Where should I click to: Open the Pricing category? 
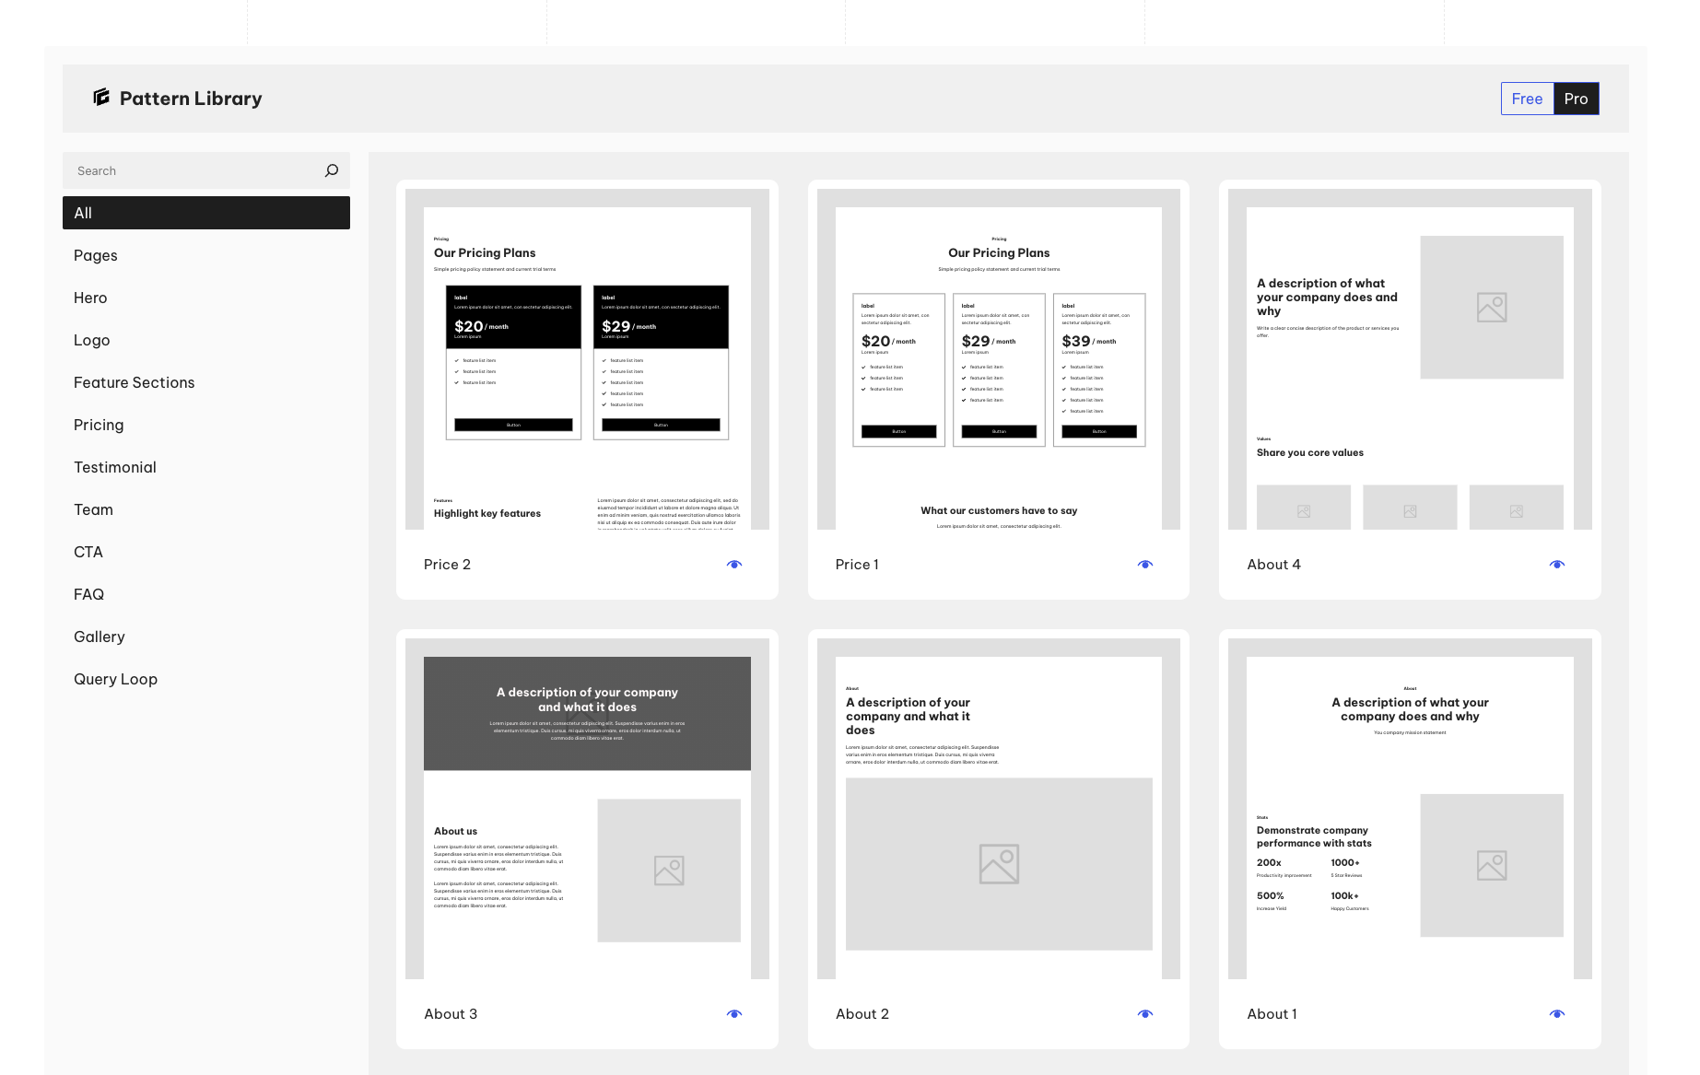(99, 425)
